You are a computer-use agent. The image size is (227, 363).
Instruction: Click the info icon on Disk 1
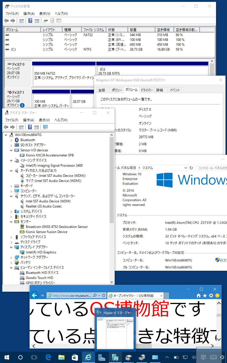22,105
